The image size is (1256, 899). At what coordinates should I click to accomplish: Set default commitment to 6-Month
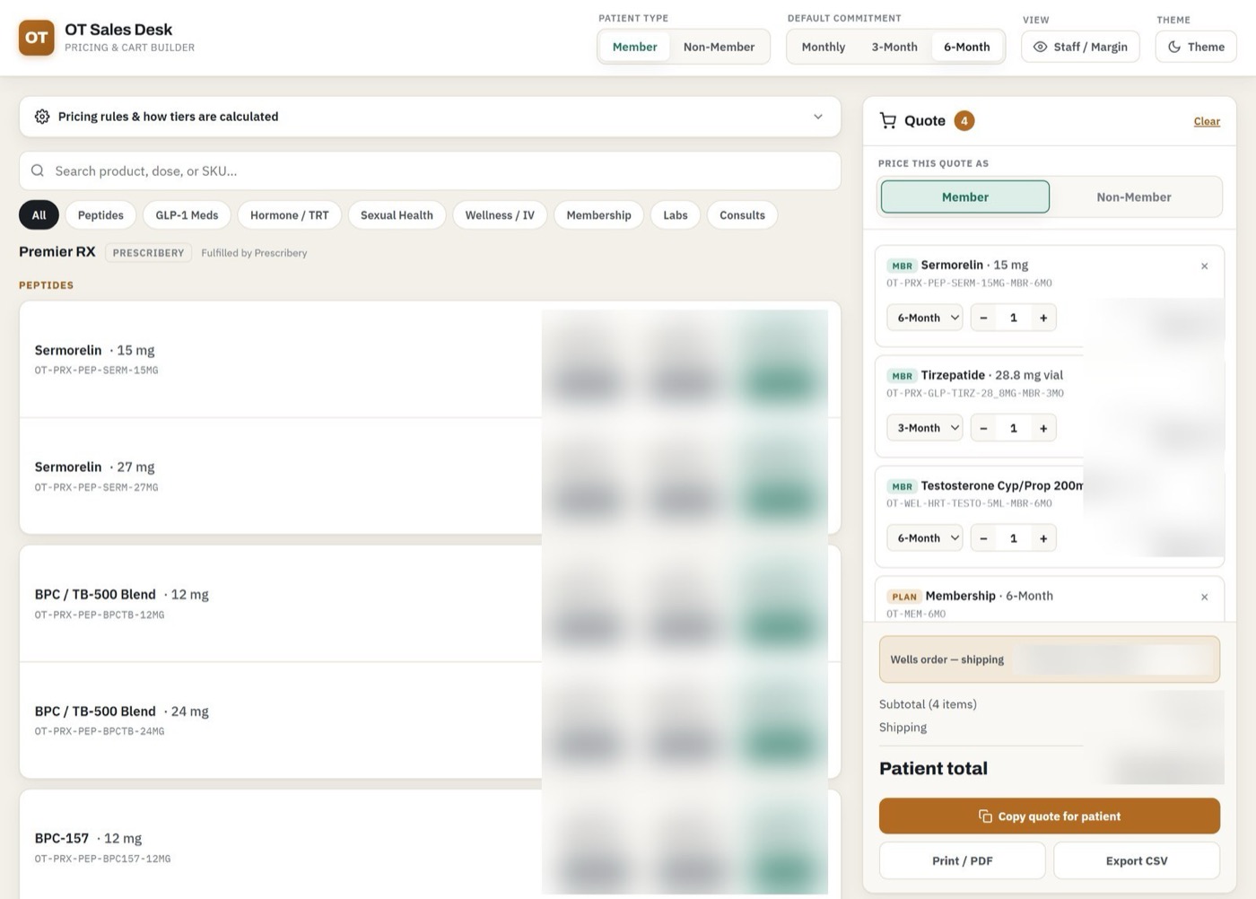966,47
